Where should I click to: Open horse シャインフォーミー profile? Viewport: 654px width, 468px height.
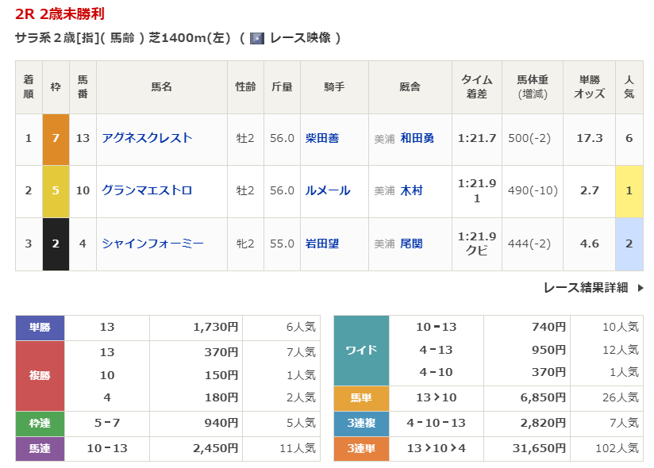tap(152, 244)
